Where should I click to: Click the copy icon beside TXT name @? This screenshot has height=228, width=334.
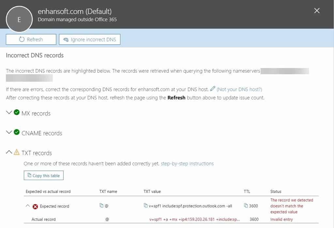tap(101, 206)
